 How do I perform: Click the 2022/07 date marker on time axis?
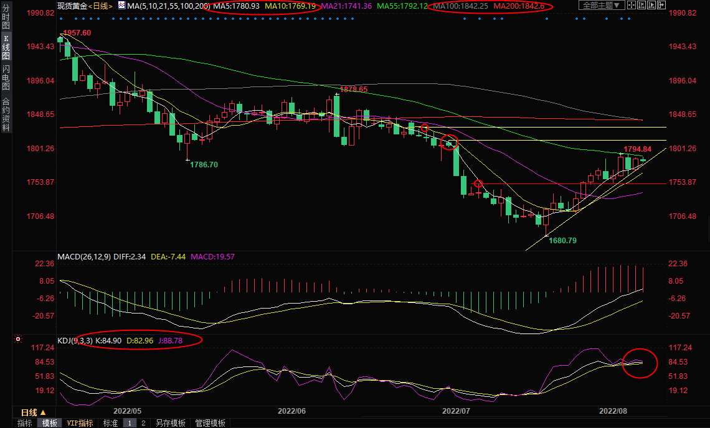[x=455, y=411]
